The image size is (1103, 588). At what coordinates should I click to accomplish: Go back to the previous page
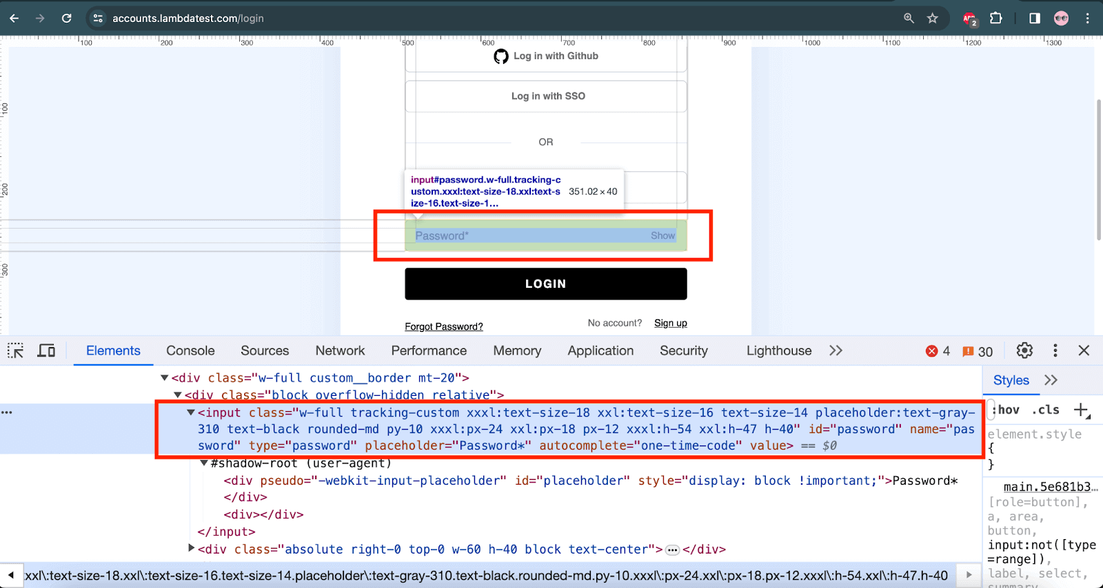coord(14,19)
